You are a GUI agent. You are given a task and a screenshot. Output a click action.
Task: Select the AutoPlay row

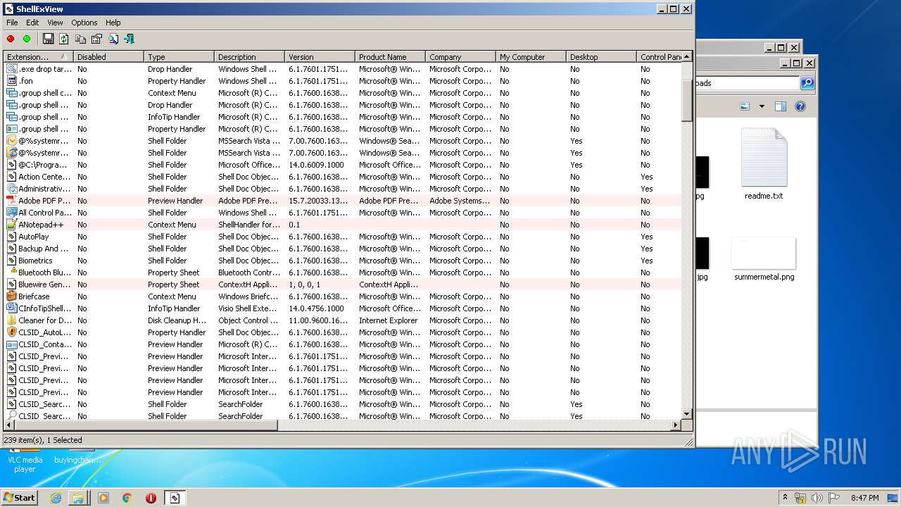tap(343, 237)
